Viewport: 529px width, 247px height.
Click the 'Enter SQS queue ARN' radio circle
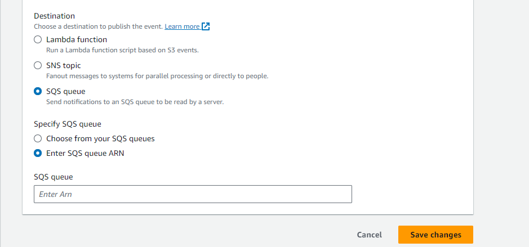(x=38, y=154)
